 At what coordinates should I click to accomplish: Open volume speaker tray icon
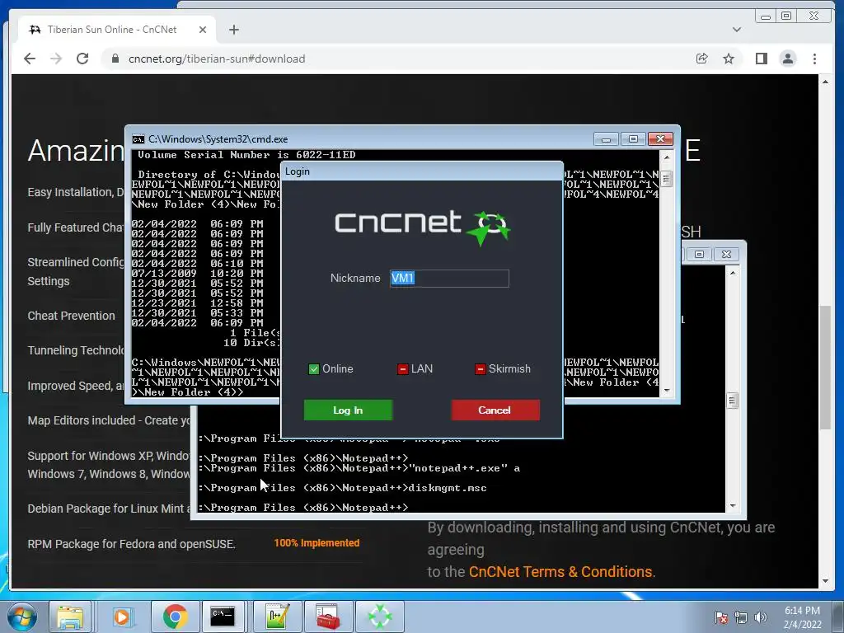[761, 617]
